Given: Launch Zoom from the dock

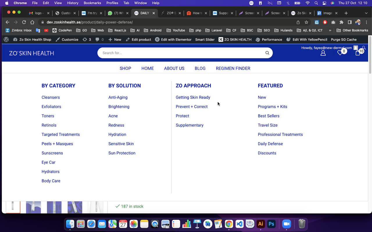Looking at the screenshot, I should click(287, 224).
